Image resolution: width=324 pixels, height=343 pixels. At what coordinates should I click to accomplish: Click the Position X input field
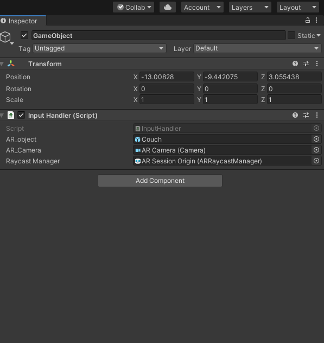[167, 77]
